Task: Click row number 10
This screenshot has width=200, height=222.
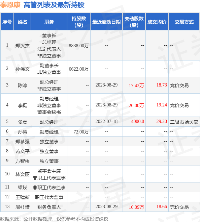Action: coord(7,174)
